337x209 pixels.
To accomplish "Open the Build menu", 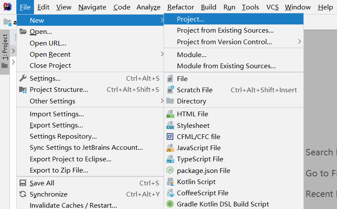I will coord(209,7).
